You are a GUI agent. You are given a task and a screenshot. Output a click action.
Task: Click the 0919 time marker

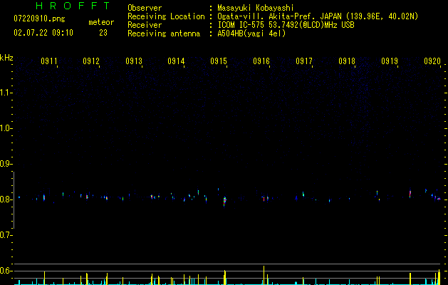390,61
